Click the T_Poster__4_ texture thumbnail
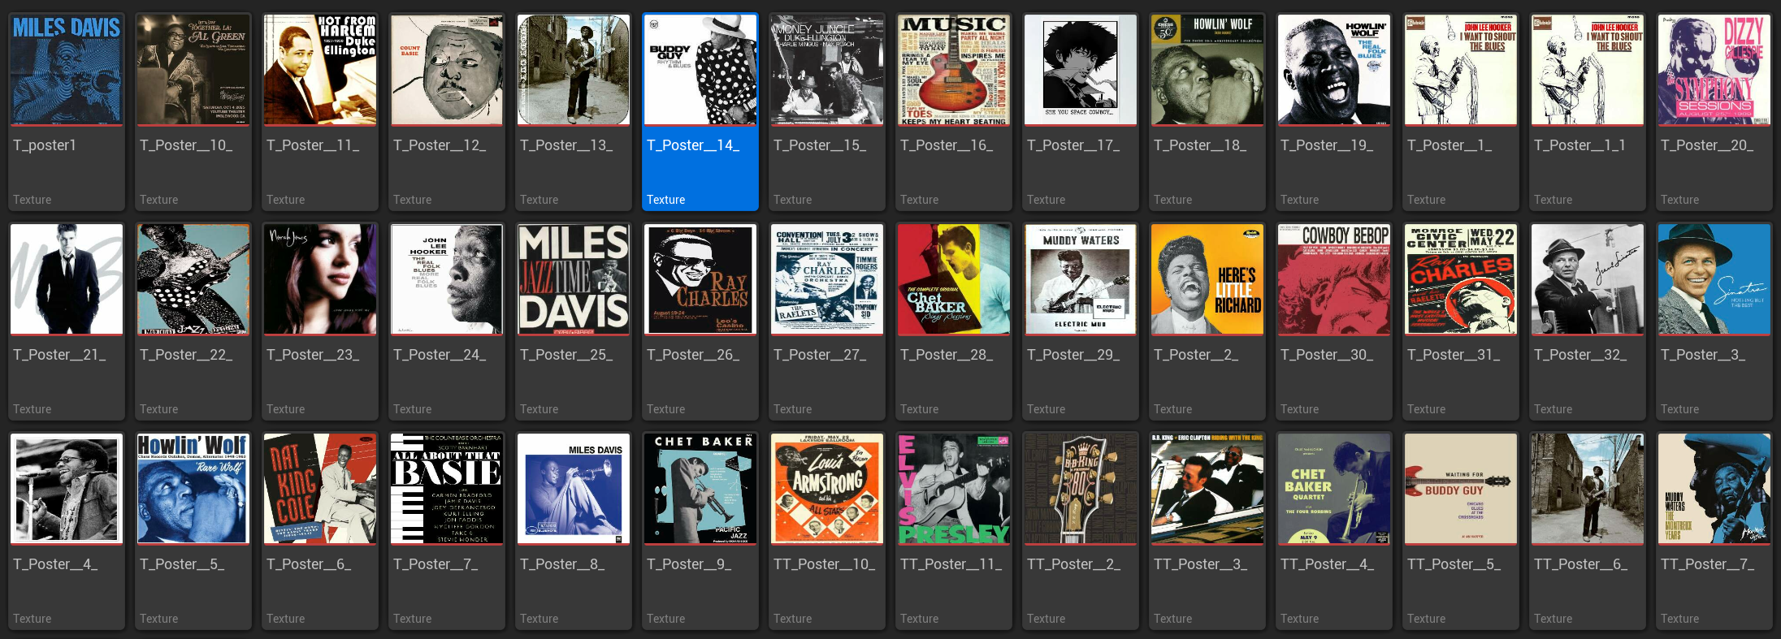This screenshot has width=1781, height=639. click(x=67, y=489)
